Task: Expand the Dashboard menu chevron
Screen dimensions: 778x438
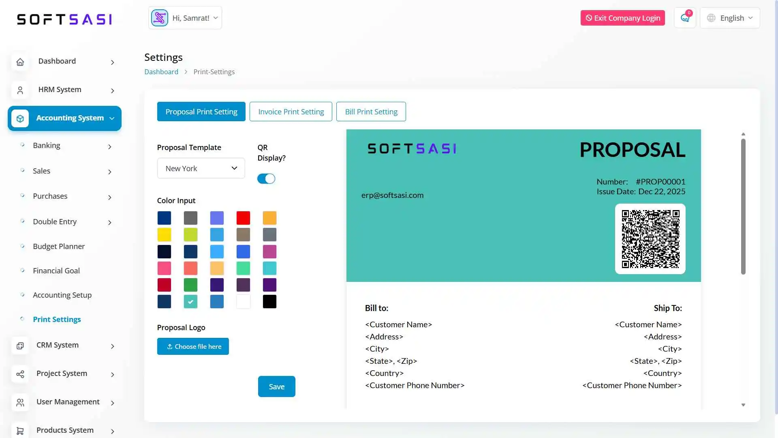Action: [113, 62]
